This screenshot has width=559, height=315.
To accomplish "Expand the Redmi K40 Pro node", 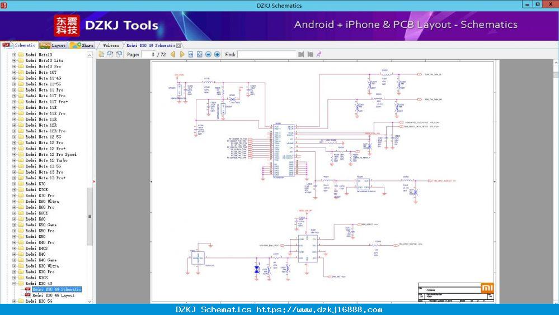I will click(x=14, y=242).
